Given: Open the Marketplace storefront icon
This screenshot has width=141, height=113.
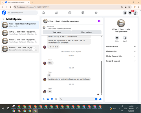Looking at the screenshot, I should (83, 13).
